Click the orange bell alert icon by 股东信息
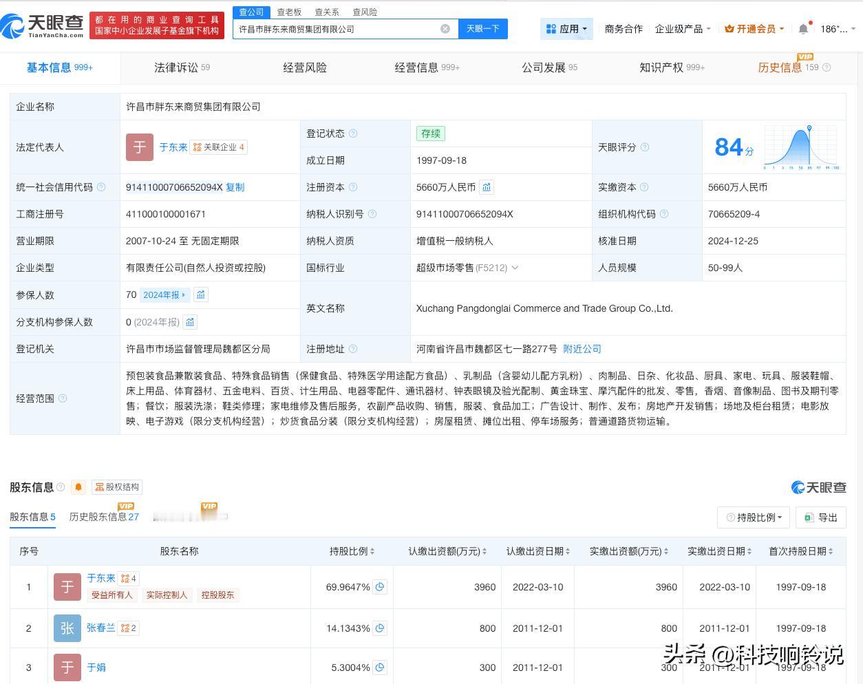The height and width of the screenshot is (684, 863). (78, 487)
